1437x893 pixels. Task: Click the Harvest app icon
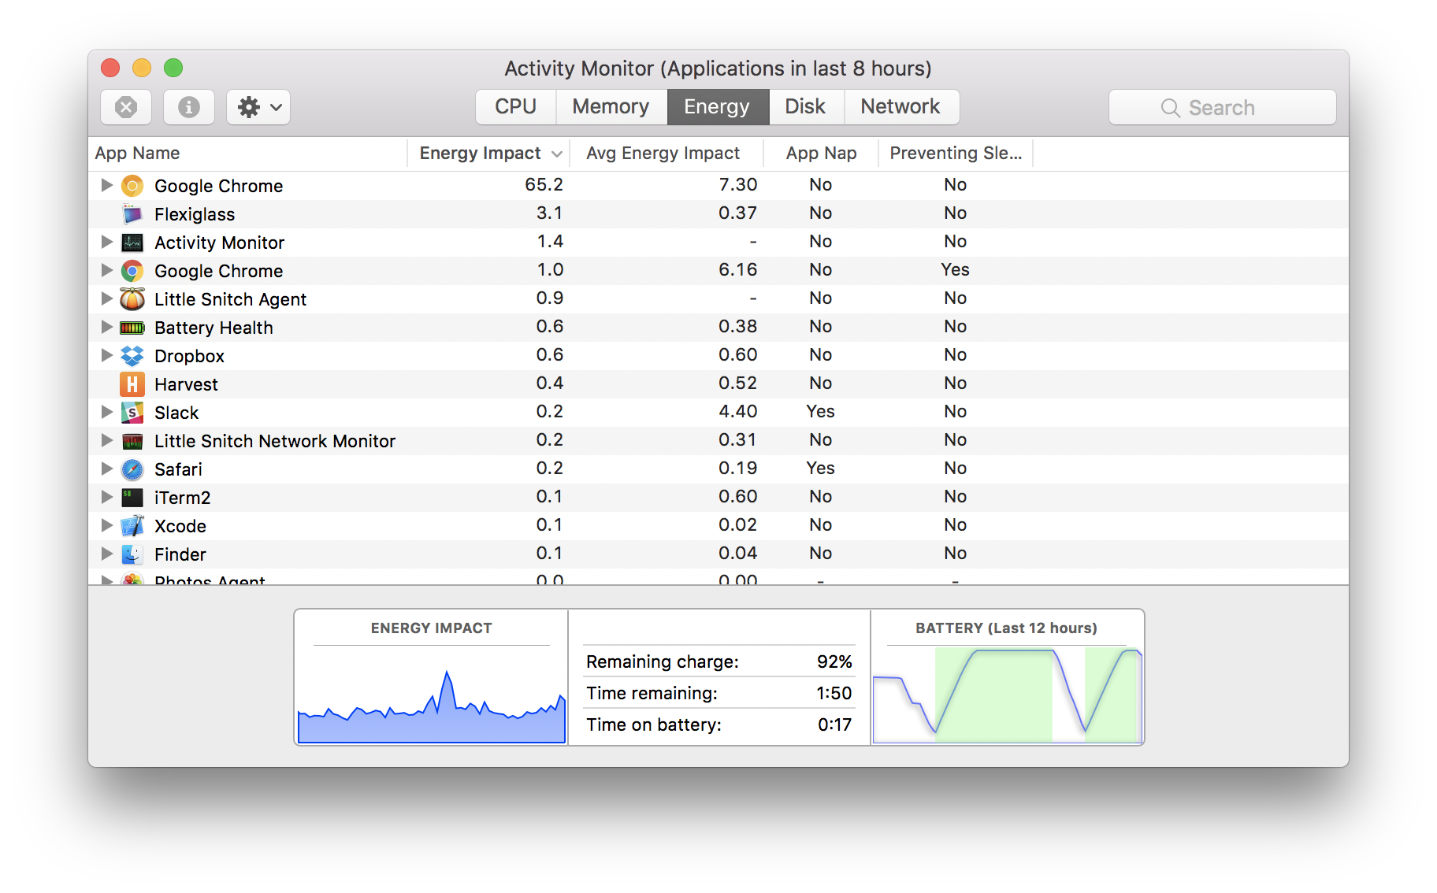132,384
